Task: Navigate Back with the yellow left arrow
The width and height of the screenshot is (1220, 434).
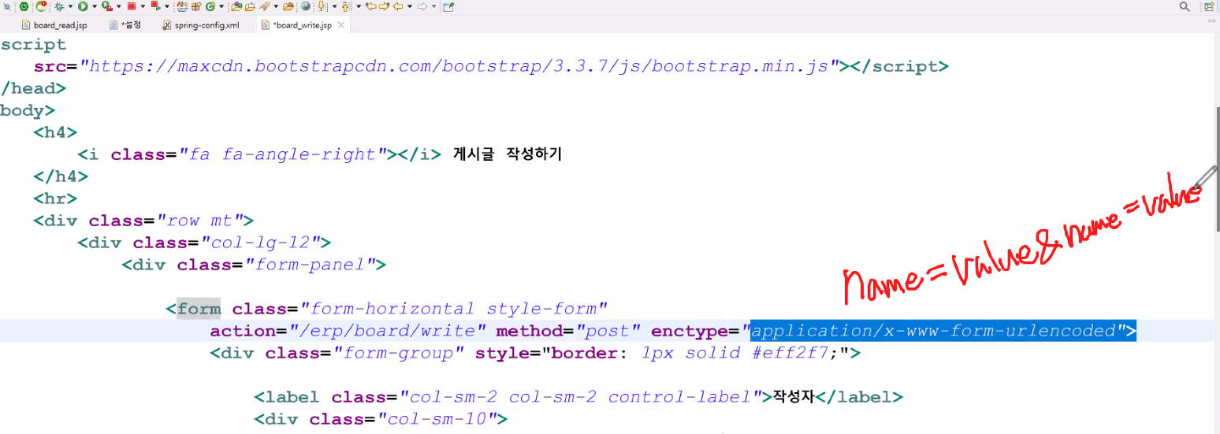Action: coord(398,6)
